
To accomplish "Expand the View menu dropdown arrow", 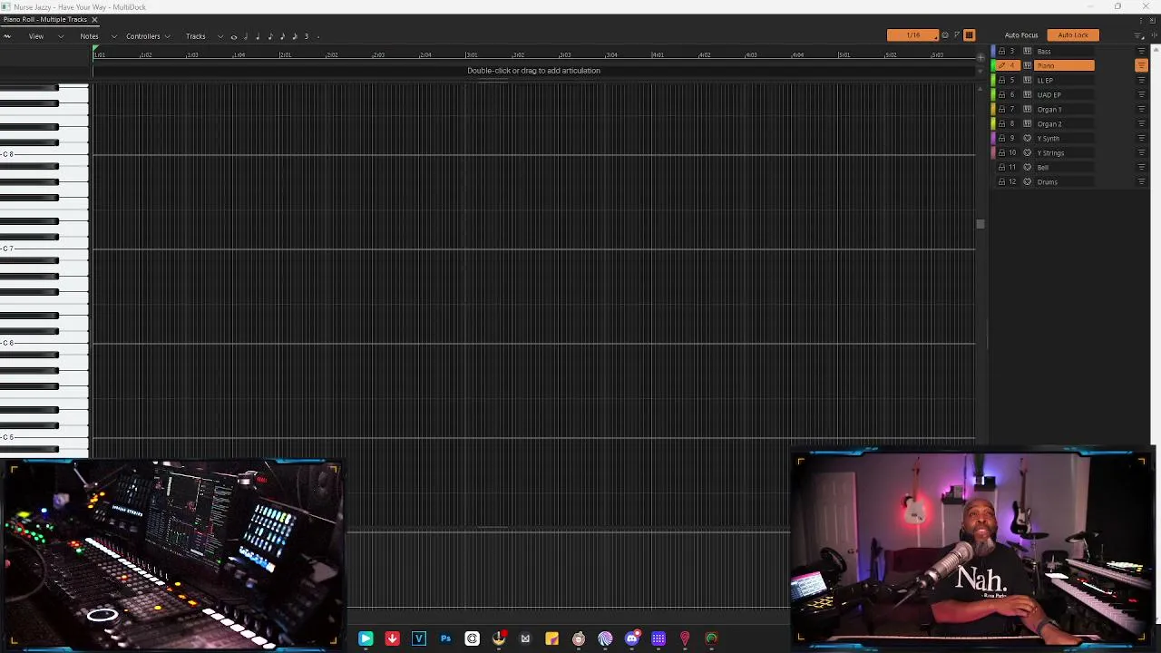I will (61, 36).
